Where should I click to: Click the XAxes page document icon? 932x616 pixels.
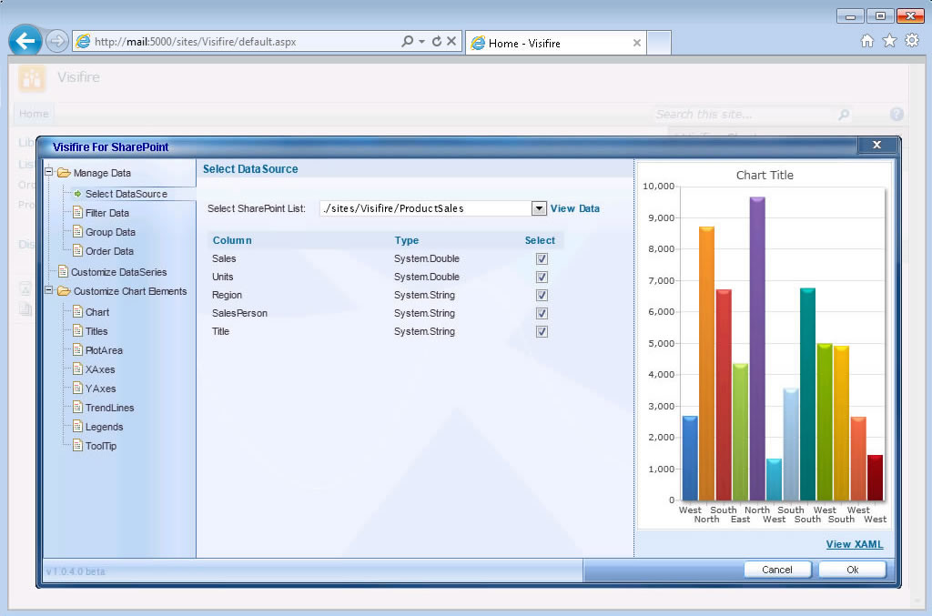coord(78,369)
